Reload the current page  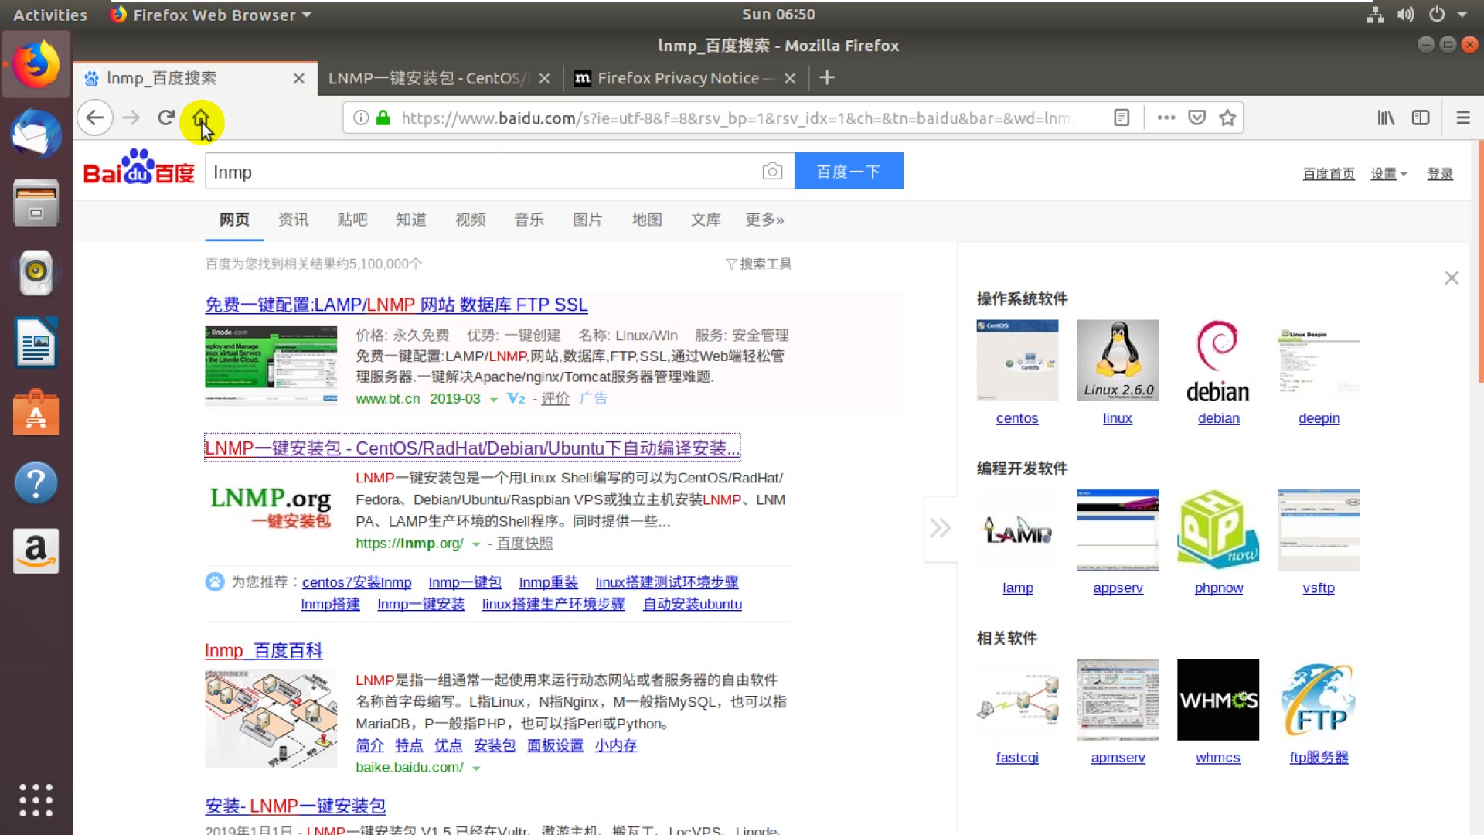point(166,118)
